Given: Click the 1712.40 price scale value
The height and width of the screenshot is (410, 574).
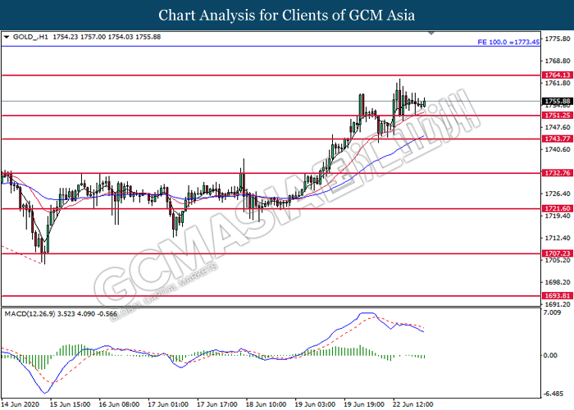Looking at the screenshot, I should coord(558,239).
